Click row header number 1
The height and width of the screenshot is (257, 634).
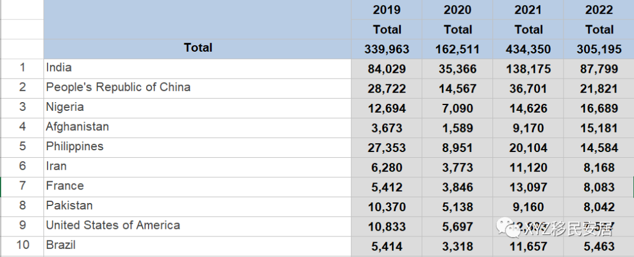click(22, 68)
